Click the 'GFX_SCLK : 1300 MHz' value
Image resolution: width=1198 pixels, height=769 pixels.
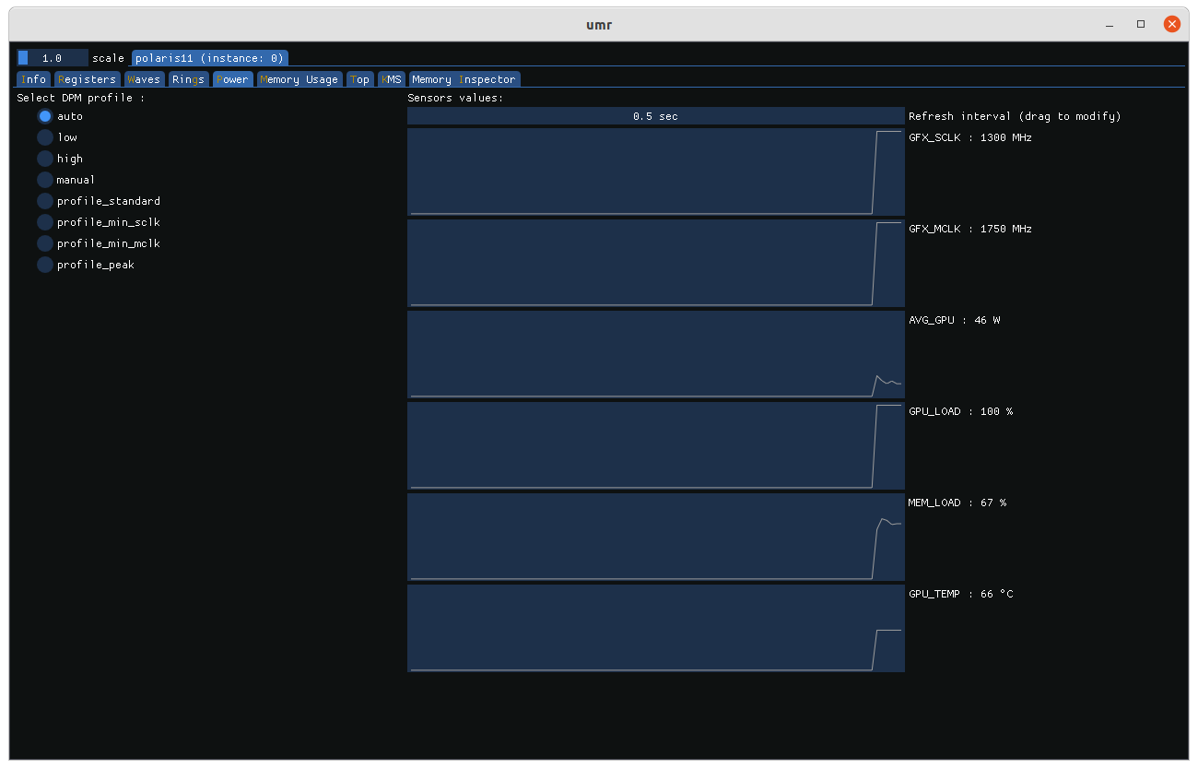970,137
